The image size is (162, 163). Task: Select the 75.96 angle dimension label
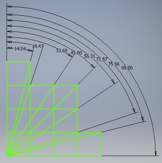(114, 64)
